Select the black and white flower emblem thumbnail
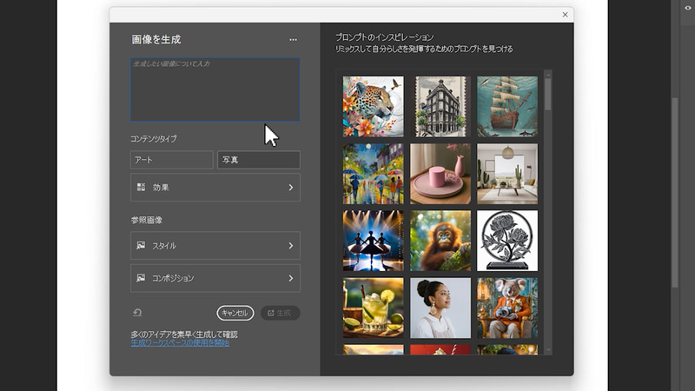695x391 pixels. 507,241
